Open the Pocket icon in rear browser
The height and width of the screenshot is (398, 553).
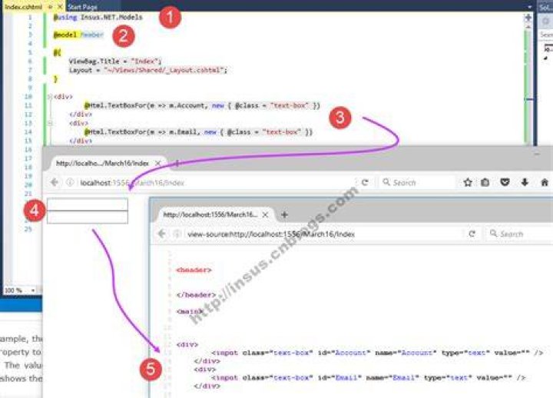pos(505,182)
